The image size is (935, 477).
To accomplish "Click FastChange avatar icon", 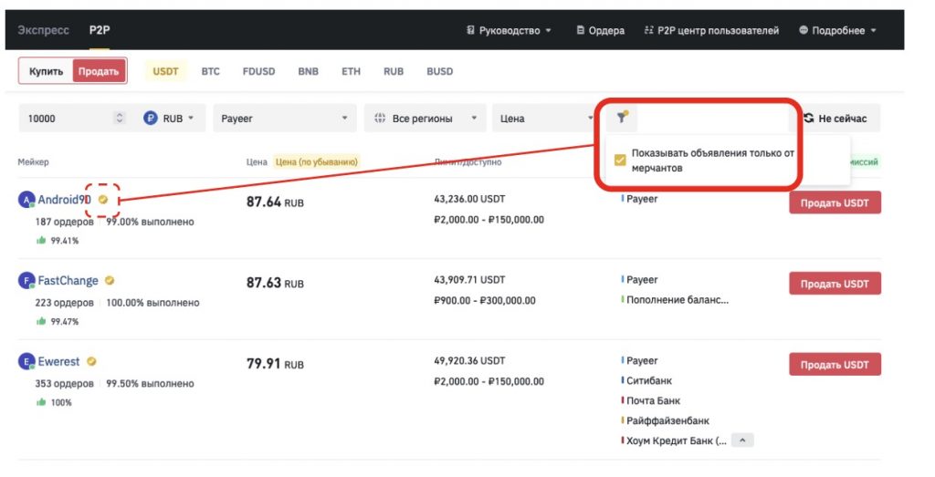I will [x=26, y=281].
